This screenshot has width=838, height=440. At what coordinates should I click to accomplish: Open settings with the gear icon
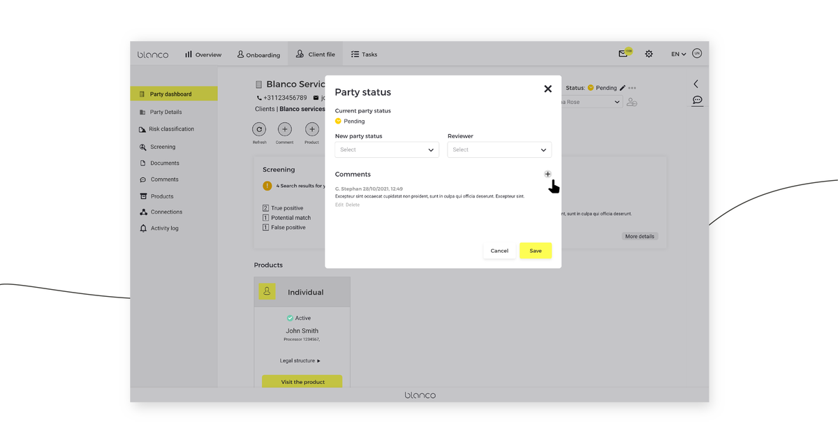pyautogui.click(x=649, y=53)
